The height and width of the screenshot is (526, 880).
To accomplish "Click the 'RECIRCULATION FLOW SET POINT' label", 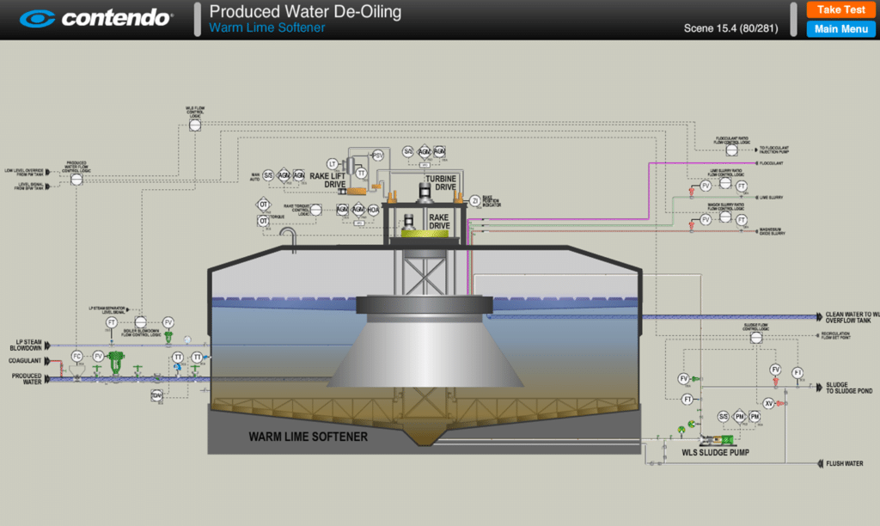I will [x=835, y=335].
